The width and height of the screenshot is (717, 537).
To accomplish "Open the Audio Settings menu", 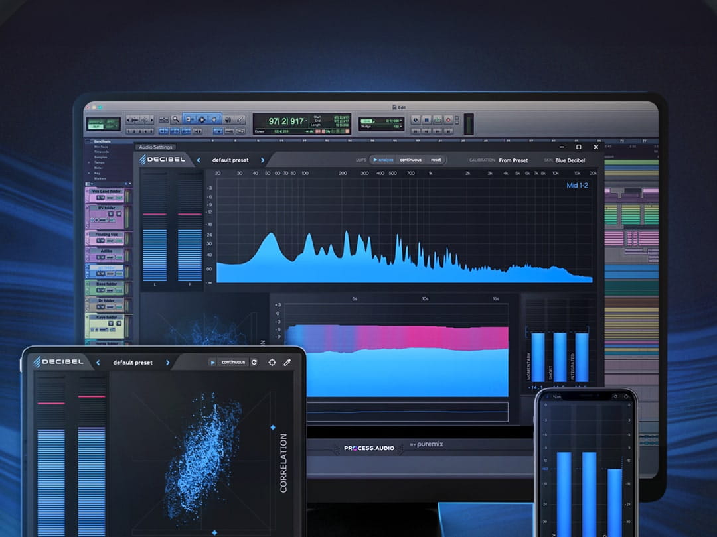I will (x=155, y=147).
